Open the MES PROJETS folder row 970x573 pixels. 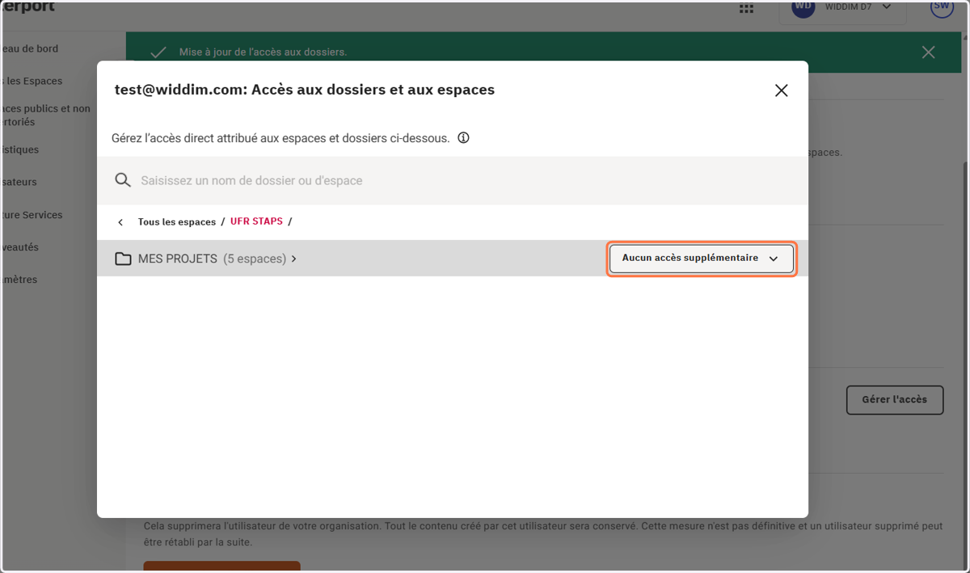pyautogui.click(x=453, y=259)
